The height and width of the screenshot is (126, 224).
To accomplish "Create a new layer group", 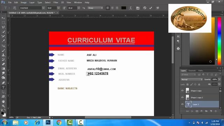I will tap(206, 111).
